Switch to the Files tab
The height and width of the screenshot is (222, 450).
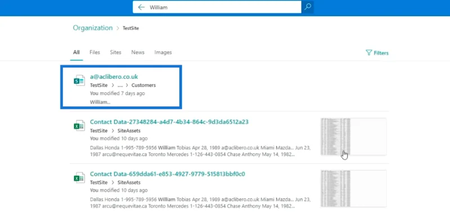(x=94, y=52)
